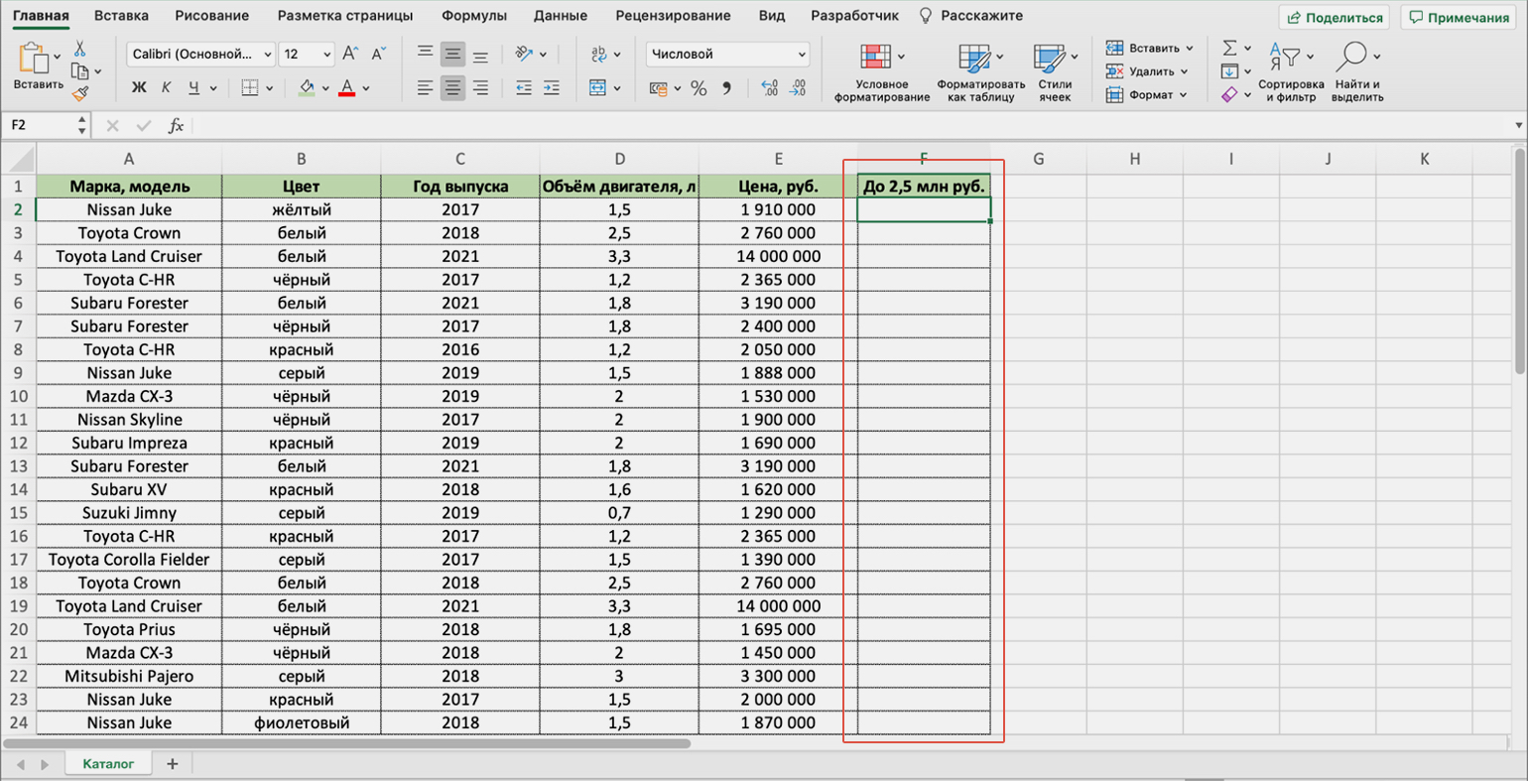Open Сортировка и фильтр tool
This screenshot has height=781, width=1528.
coord(1290,72)
